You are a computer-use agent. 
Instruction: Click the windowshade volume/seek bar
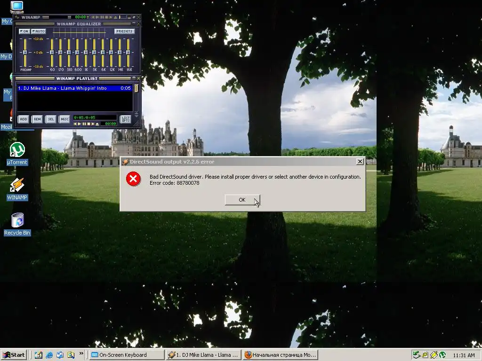[123, 17]
